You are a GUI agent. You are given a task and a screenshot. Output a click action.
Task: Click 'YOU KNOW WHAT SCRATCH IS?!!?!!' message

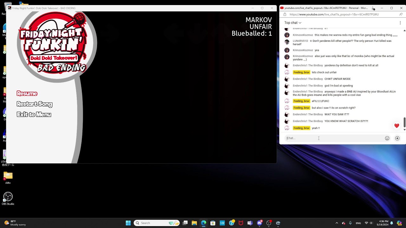click(346, 121)
